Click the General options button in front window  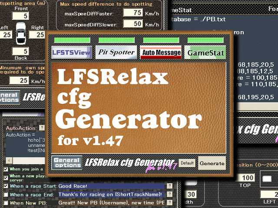(x=67, y=162)
